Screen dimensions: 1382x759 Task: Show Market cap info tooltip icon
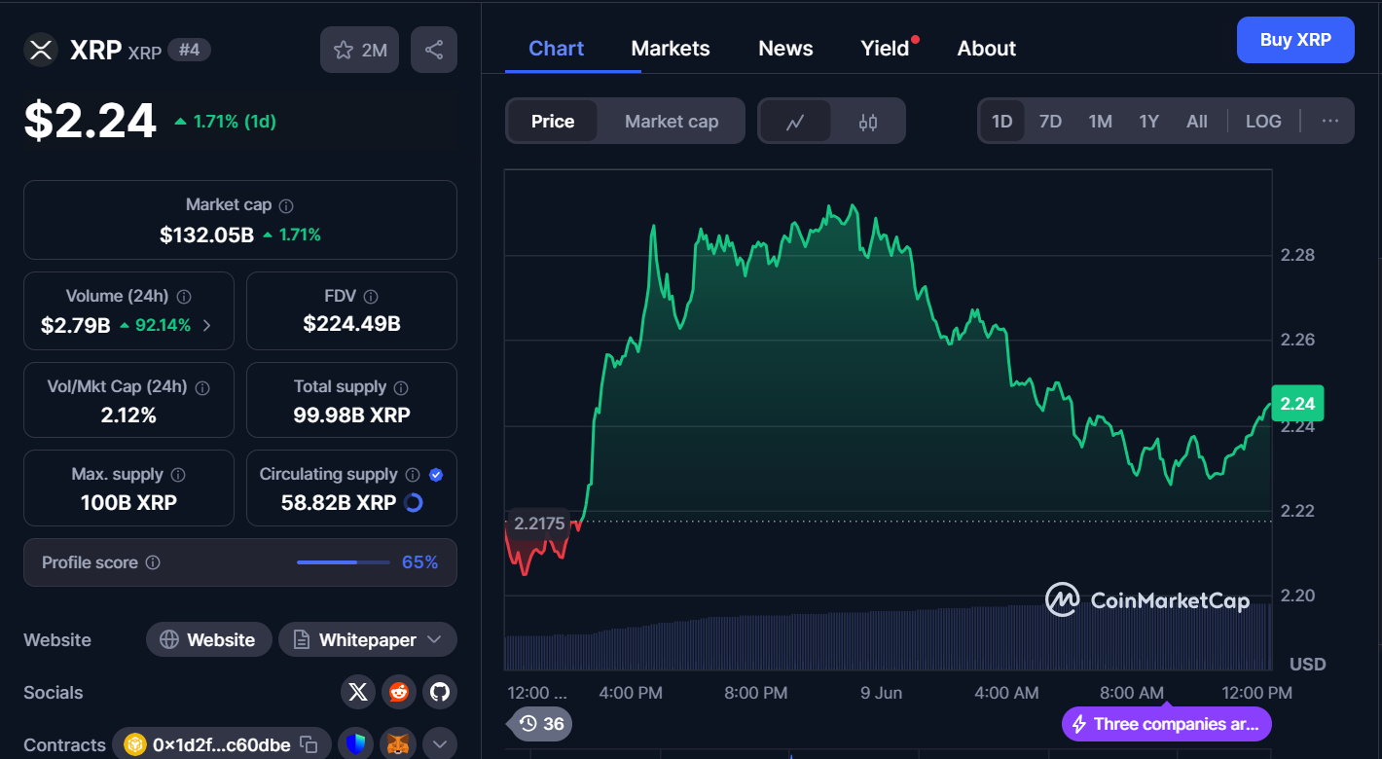pyautogui.click(x=286, y=206)
